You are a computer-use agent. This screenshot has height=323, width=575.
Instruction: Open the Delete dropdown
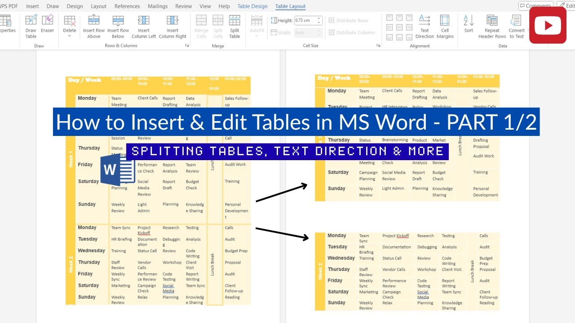(x=70, y=26)
